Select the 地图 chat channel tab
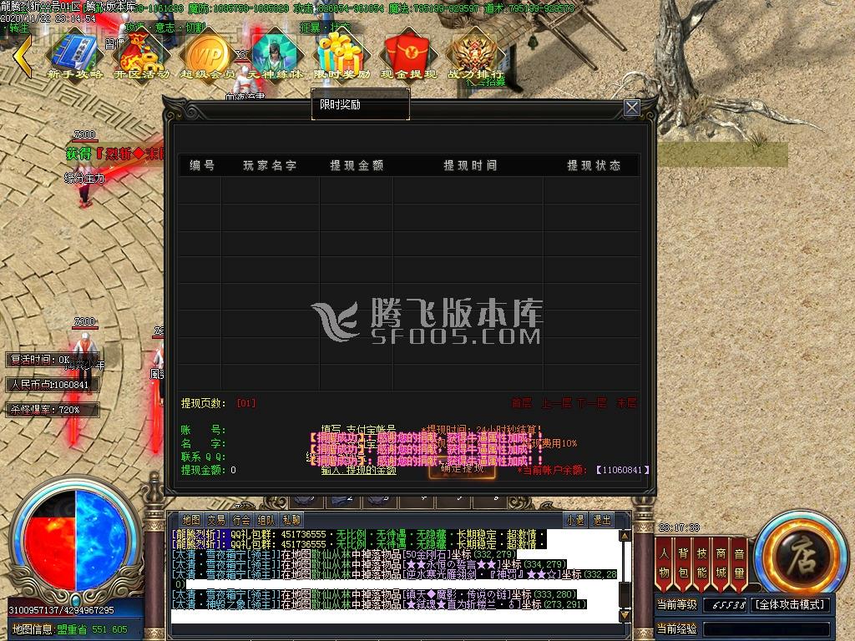 (x=191, y=520)
